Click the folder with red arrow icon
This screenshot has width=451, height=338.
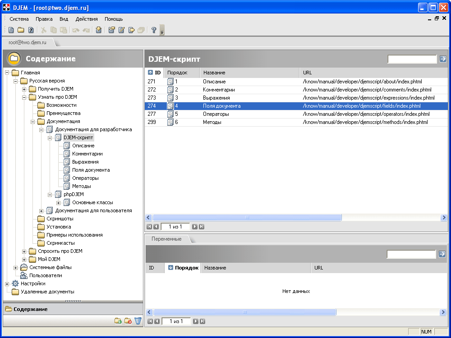pos(128,321)
